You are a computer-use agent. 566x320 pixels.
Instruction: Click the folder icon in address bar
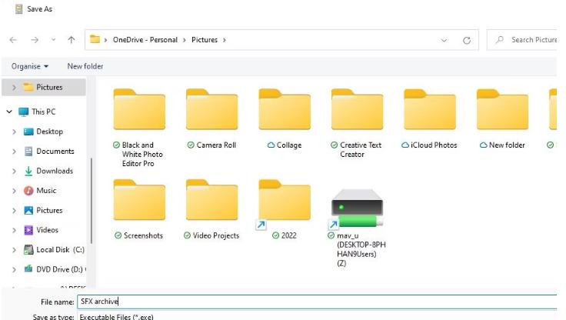pyautogui.click(x=95, y=39)
